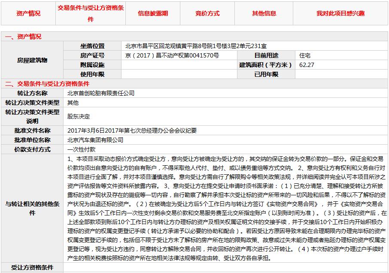The image size is (389, 273).
Task: Click the 与转让相关的其他条件 row label
Action: tap(32, 208)
